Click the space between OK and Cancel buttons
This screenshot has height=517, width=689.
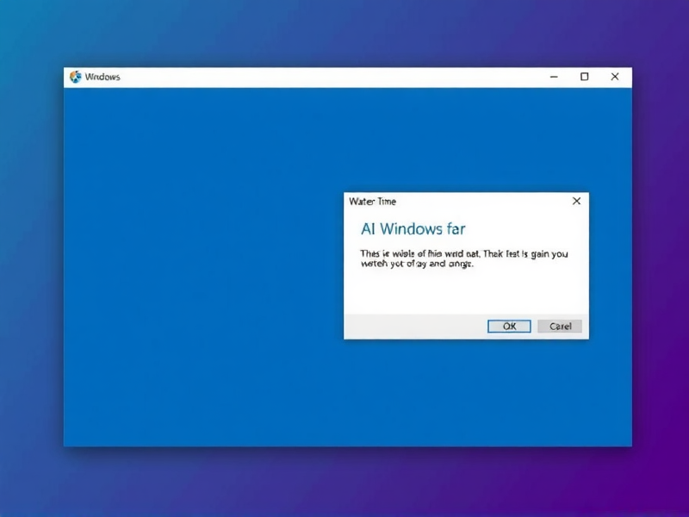point(534,326)
